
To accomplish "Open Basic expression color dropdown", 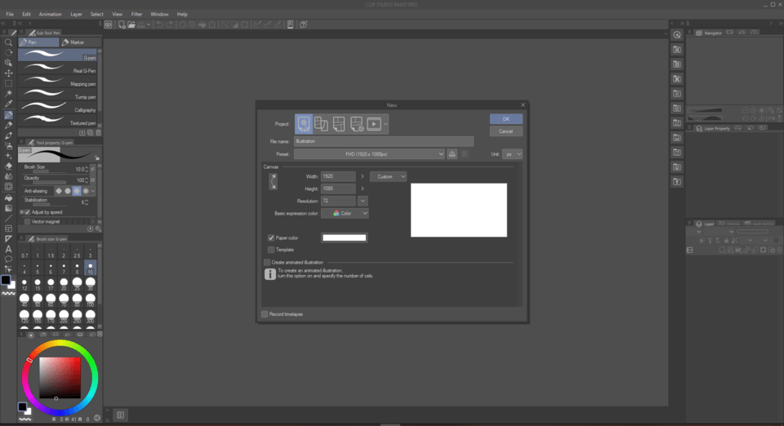I will click(345, 213).
